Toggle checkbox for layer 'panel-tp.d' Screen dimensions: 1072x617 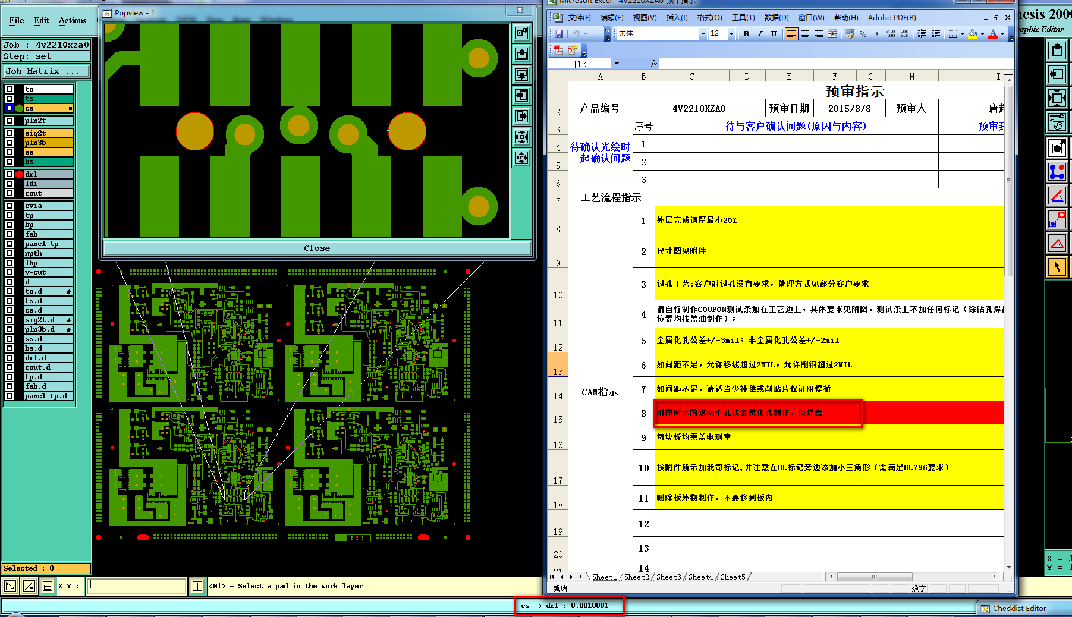tap(10, 396)
